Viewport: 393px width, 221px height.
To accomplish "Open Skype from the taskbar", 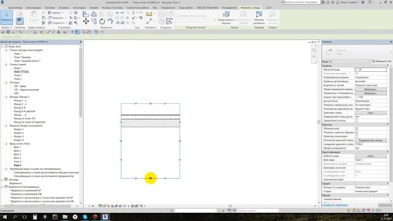I will click(x=85, y=217).
